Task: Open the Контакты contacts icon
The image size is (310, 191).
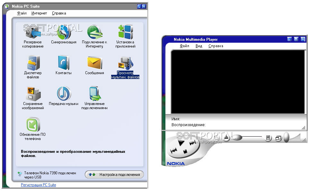Action: 64,63
